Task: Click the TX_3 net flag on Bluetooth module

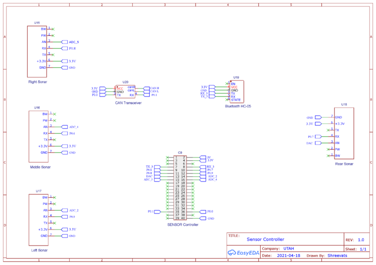Action: [x=212, y=96]
